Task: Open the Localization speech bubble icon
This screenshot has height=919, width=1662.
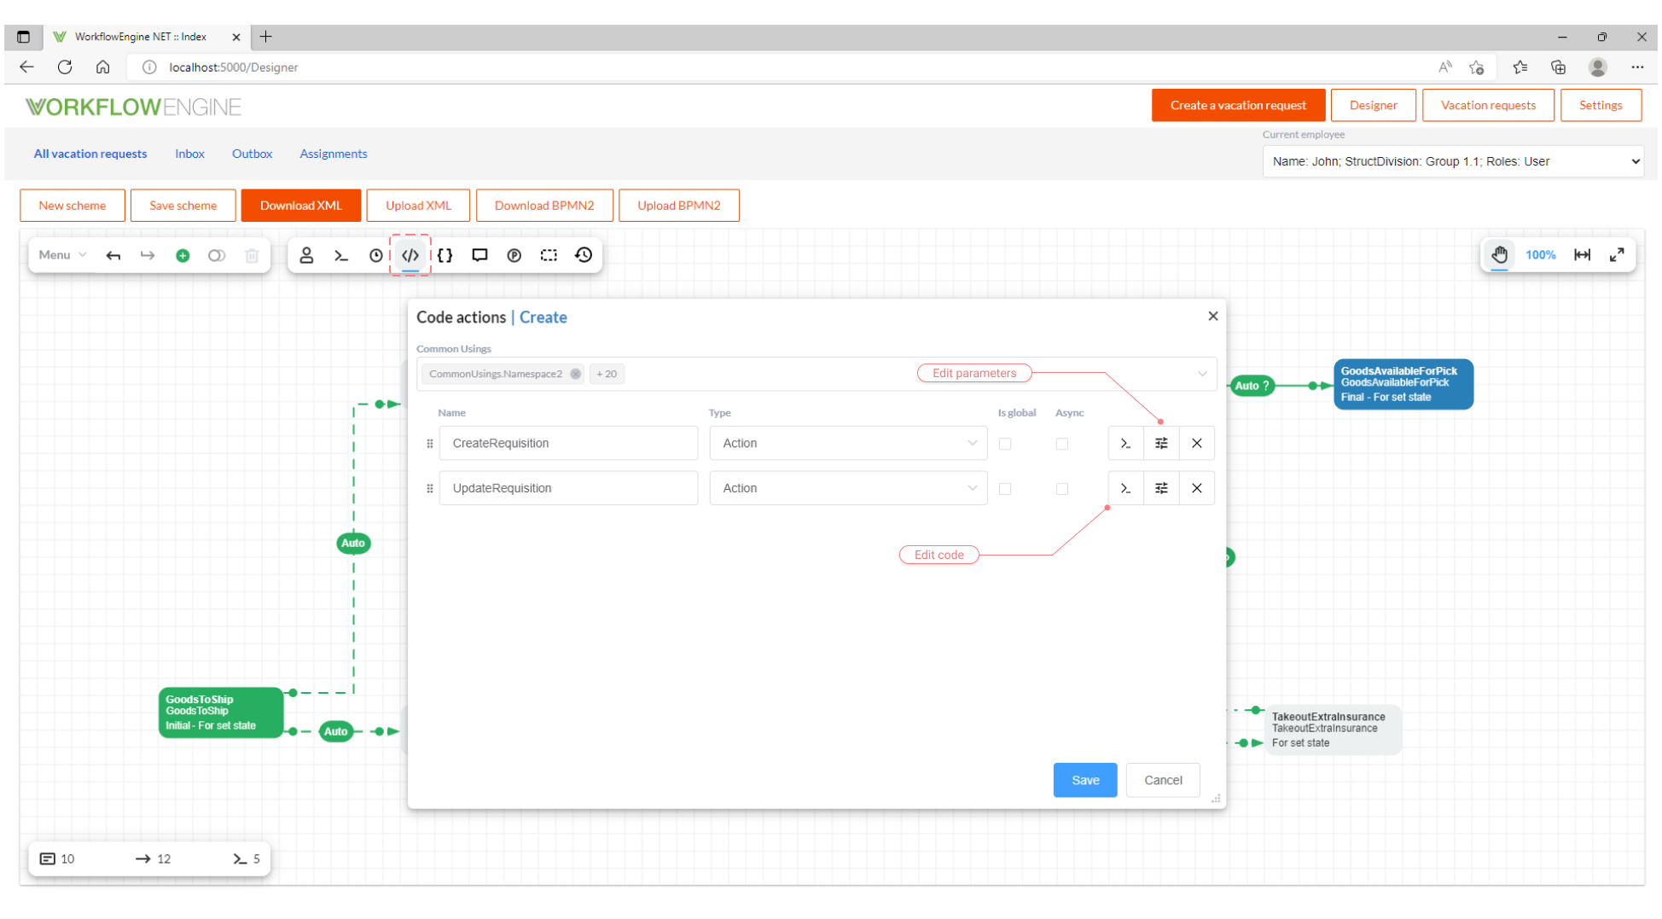Action: pos(479,255)
